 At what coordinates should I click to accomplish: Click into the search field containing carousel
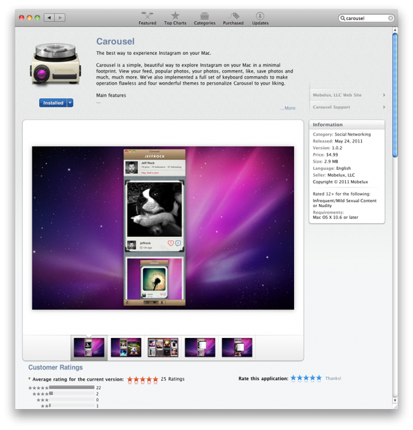click(x=366, y=18)
